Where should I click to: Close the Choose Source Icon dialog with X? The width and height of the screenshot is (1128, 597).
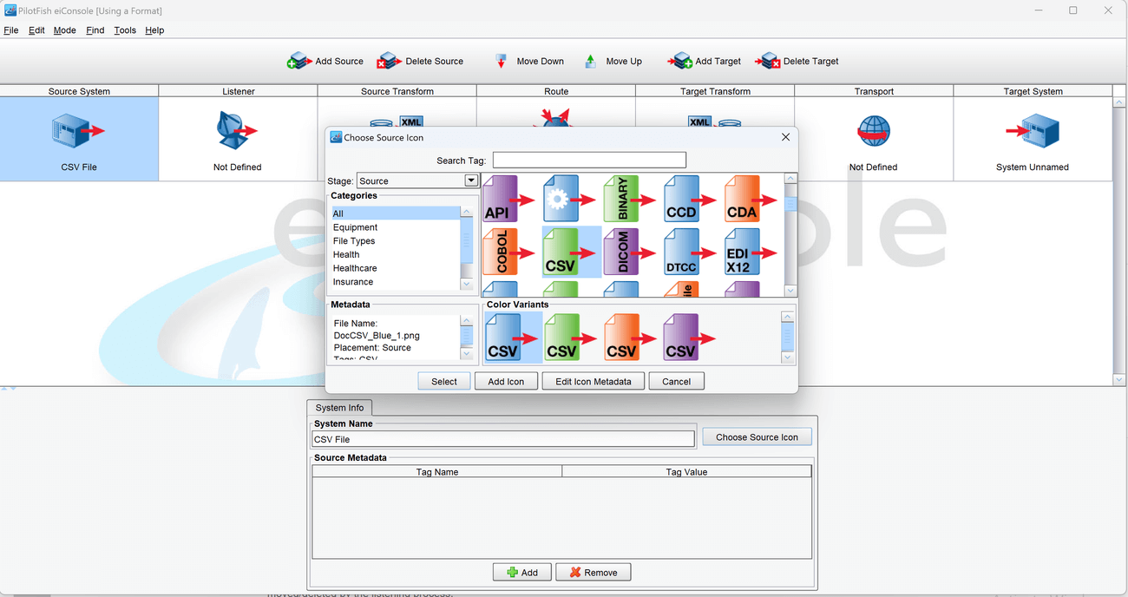pyautogui.click(x=785, y=137)
